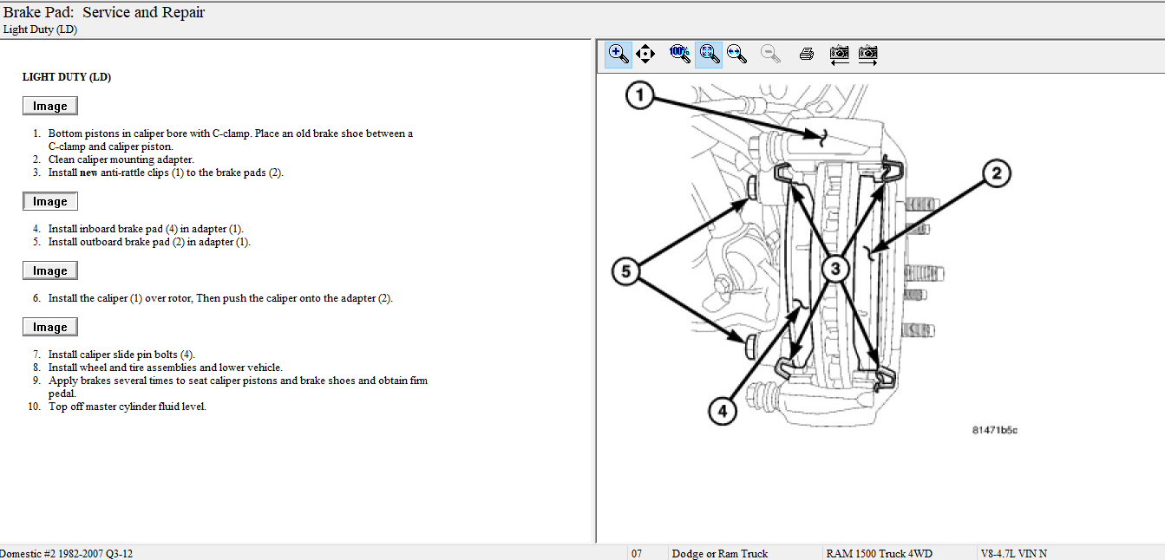Open the Image button above step 4
Screen dimensions: 1165x560
(x=50, y=201)
